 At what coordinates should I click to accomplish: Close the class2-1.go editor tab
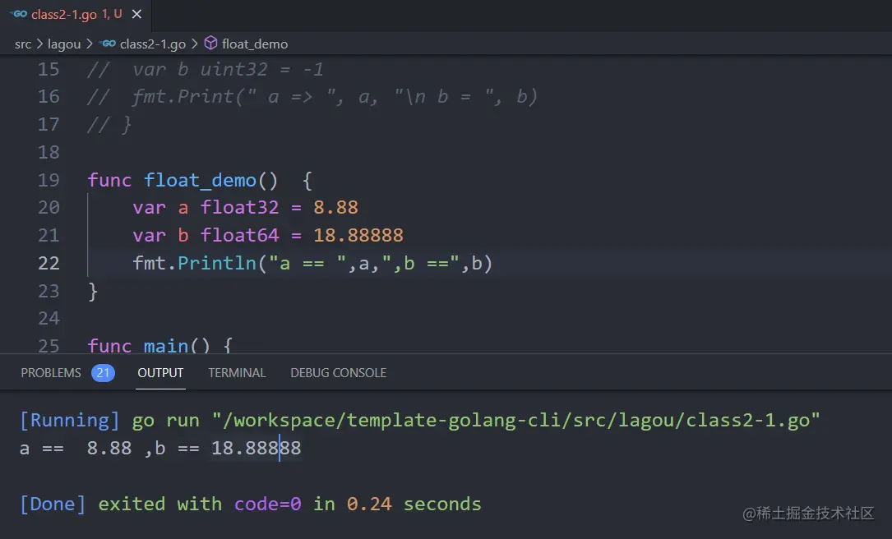coord(136,14)
